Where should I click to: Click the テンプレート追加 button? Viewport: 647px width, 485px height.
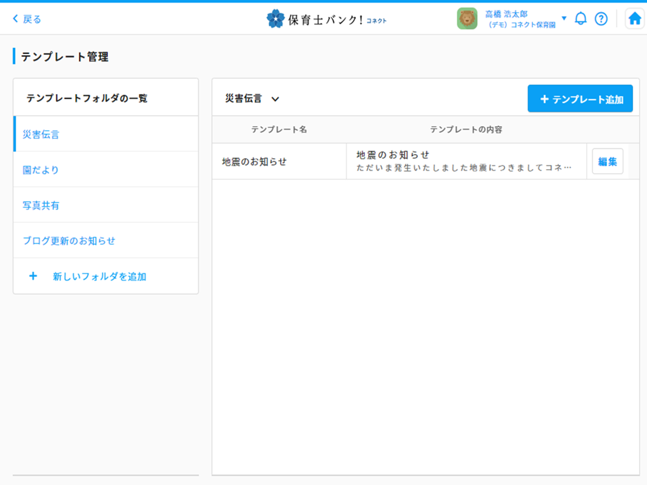click(x=580, y=99)
